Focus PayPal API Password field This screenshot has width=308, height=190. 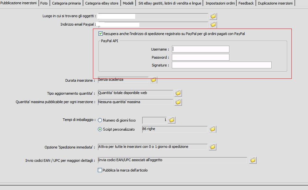pyautogui.click(x=200, y=57)
